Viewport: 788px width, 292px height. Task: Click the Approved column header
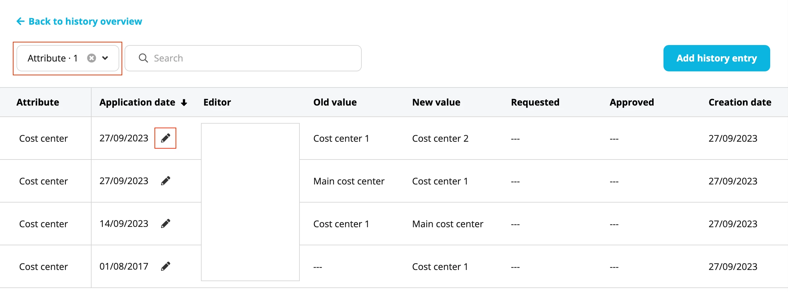coord(632,102)
